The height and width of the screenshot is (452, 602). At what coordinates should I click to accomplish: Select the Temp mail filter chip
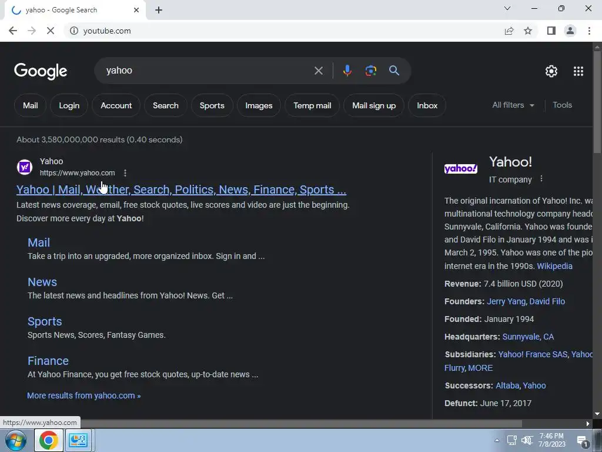pyautogui.click(x=312, y=105)
